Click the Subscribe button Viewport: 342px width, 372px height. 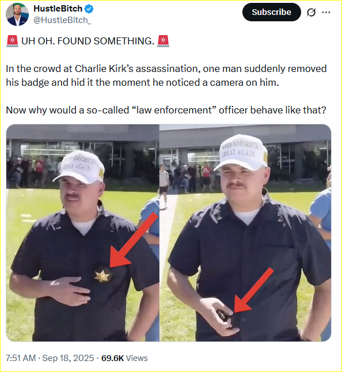(x=271, y=12)
